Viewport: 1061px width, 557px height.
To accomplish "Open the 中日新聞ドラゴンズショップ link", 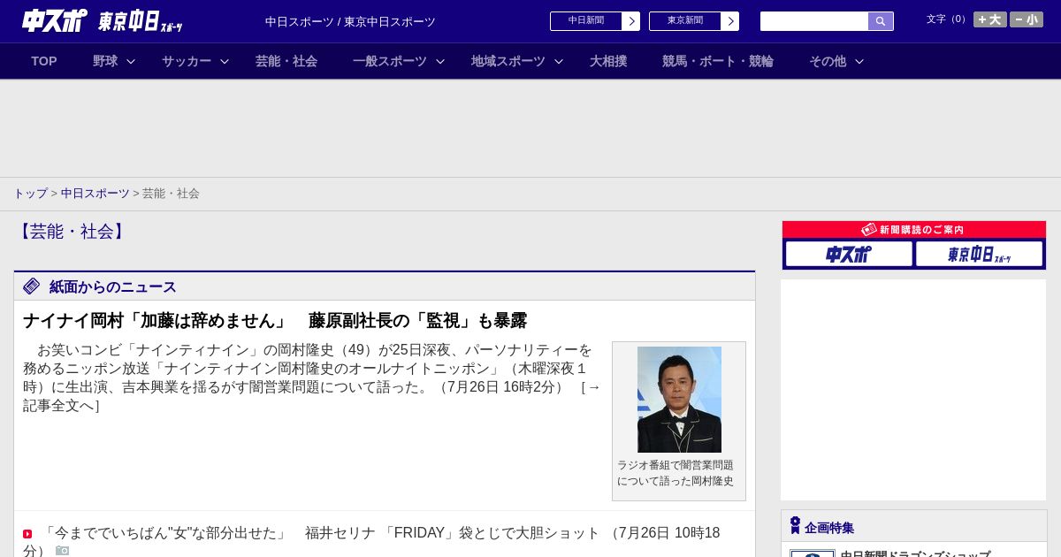I will tap(915, 553).
